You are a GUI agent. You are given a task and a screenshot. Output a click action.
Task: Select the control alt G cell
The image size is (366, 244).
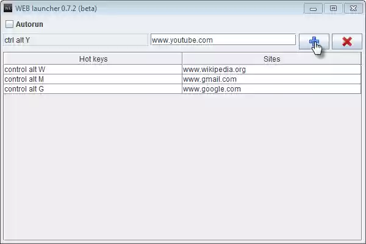click(x=93, y=89)
